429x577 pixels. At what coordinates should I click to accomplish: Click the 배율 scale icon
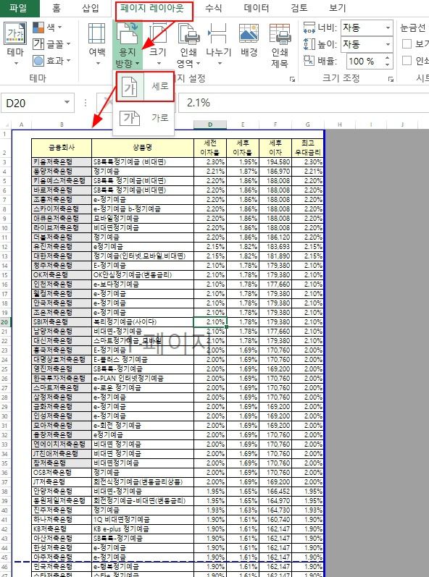click(x=309, y=60)
